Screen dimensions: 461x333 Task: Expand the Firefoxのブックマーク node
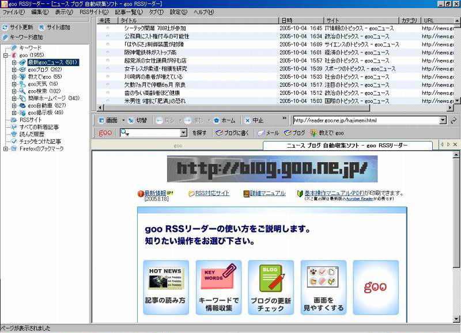pos(6,149)
